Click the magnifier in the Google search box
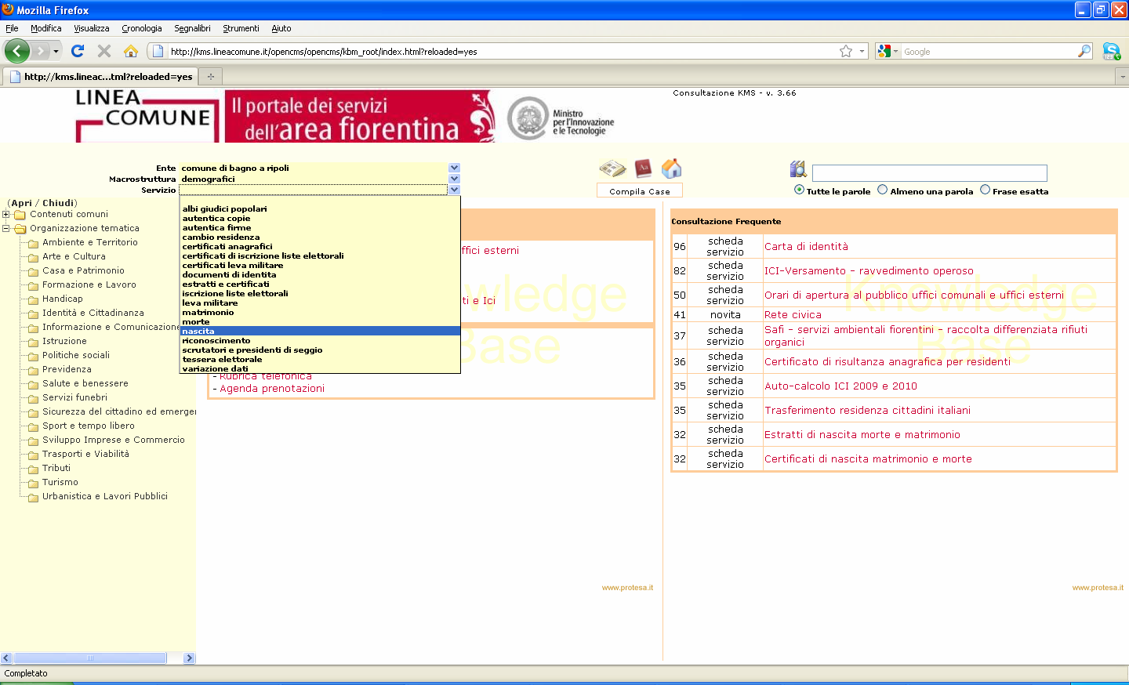The width and height of the screenshot is (1129, 685). pyautogui.click(x=1084, y=51)
